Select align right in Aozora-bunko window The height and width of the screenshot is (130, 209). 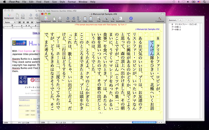tap(32, 22)
